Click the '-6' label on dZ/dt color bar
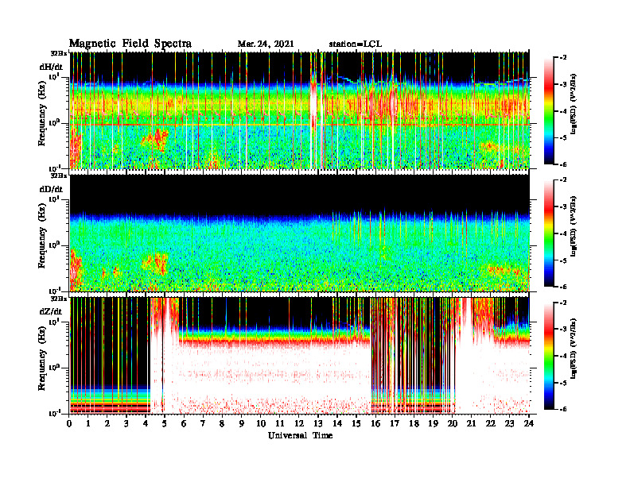 point(563,409)
